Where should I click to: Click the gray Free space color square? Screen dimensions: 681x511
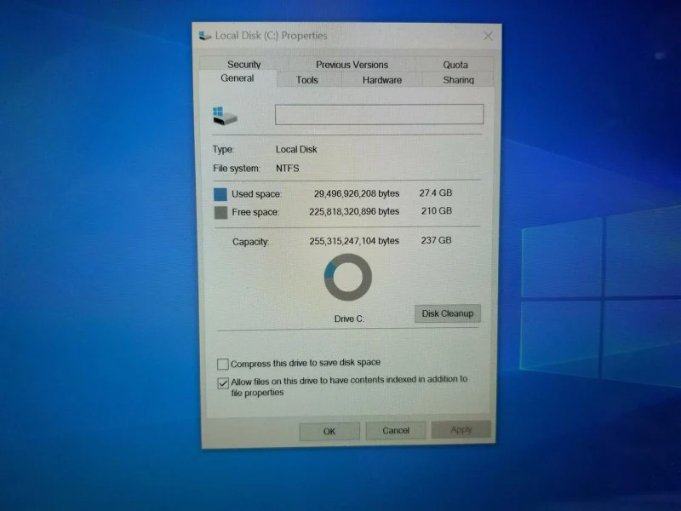(220, 212)
